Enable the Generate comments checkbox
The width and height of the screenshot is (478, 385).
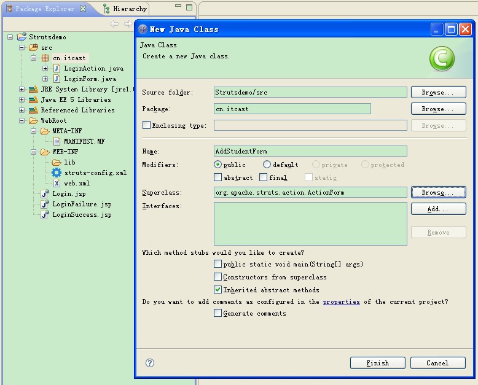217,313
